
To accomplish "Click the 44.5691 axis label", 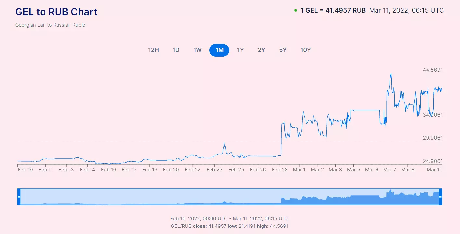I will pos(432,69).
